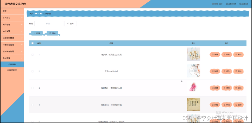Collapse the 系统管理 sidebar menu
Screen dimensions: 252x123
point(12,58)
